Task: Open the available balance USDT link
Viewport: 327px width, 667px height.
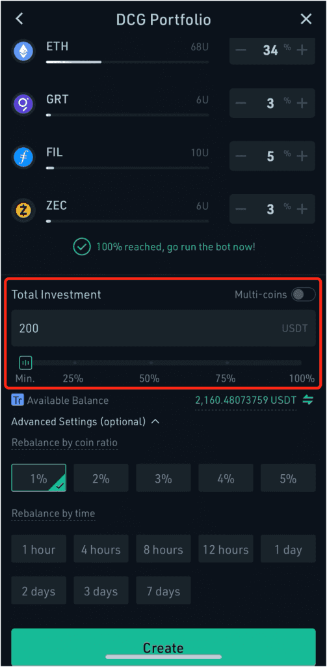Action: (x=246, y=401)
